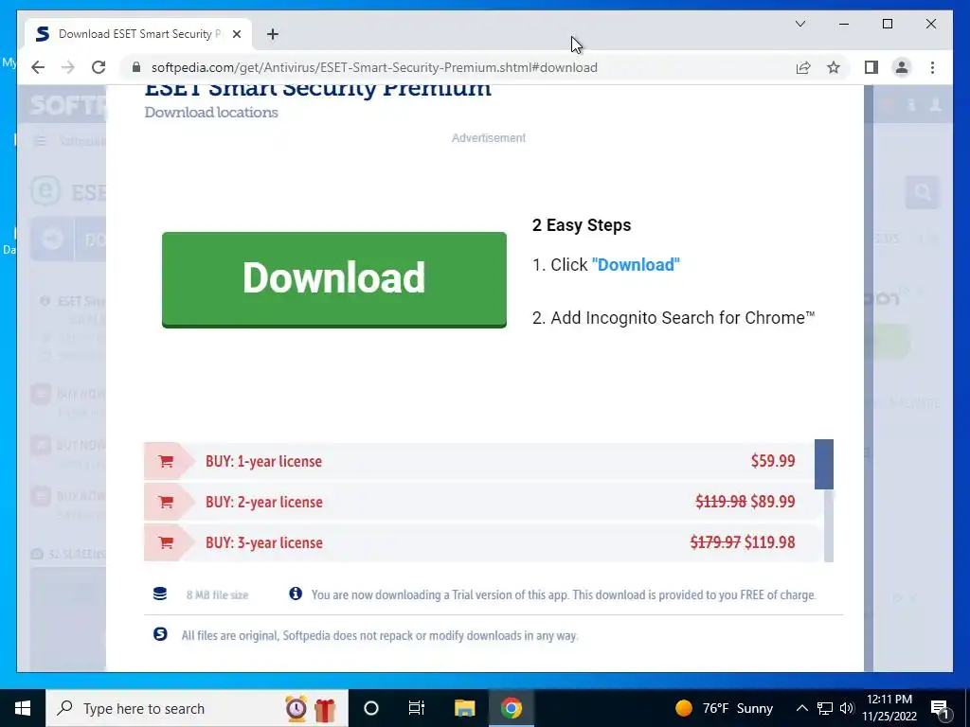Reload the page
The image size is (970, 727).
coord(99,67)
